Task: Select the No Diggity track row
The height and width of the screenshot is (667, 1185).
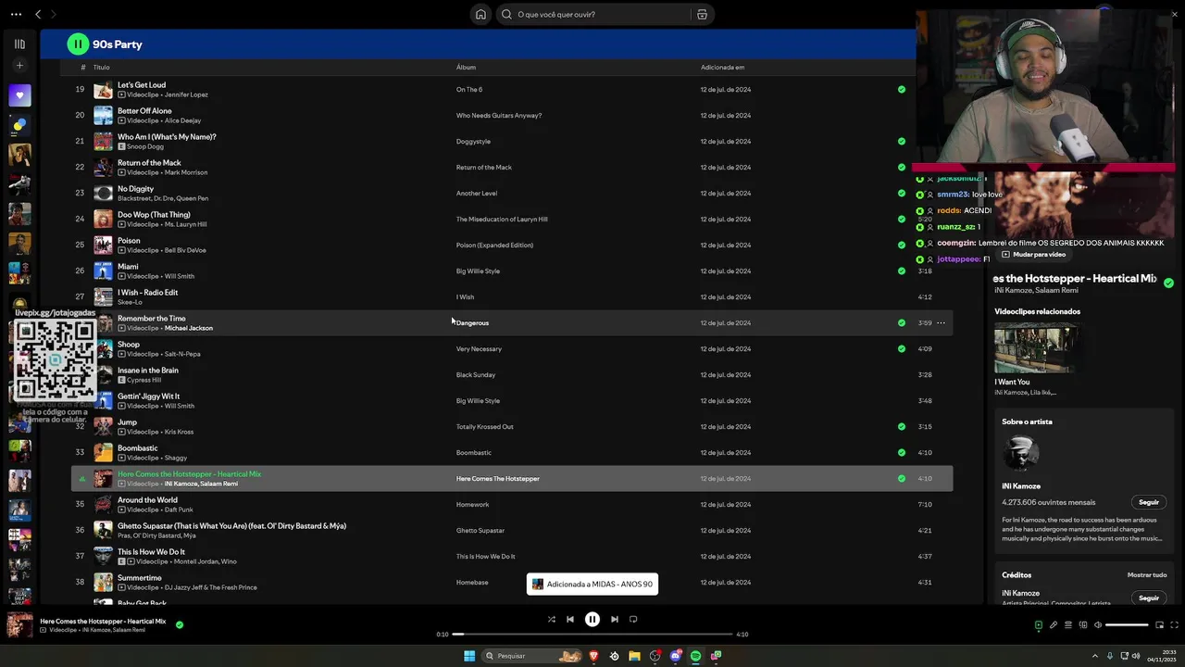Action: tap(512, 194)
